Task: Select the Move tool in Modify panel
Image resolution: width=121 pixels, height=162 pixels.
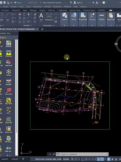Action: (20, 14)
